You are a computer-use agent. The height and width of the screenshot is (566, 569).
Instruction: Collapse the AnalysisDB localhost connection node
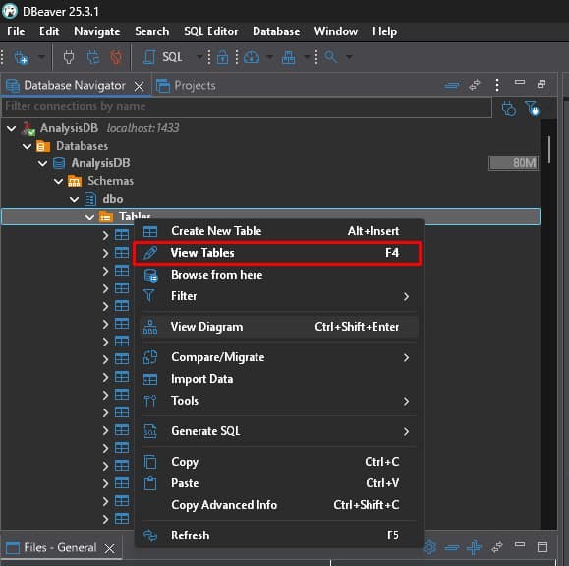(x=11, y=128)
